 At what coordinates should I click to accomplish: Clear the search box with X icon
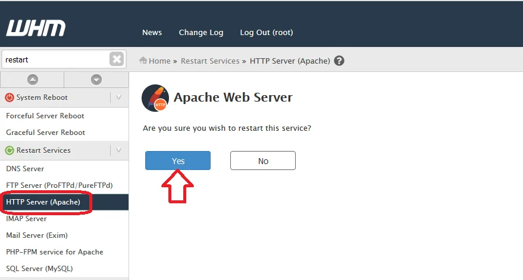(117, 59)
